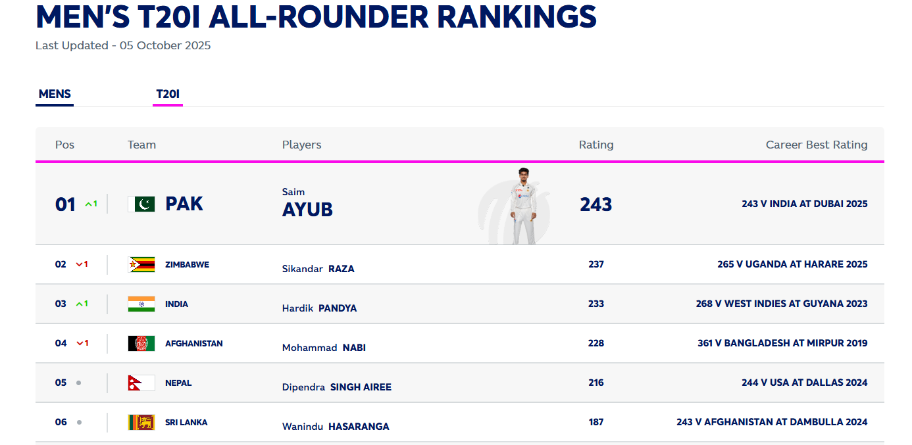Screen dimensions: 912x445
Task: Click the Career Best Rating column header
Action: (817, 145)
